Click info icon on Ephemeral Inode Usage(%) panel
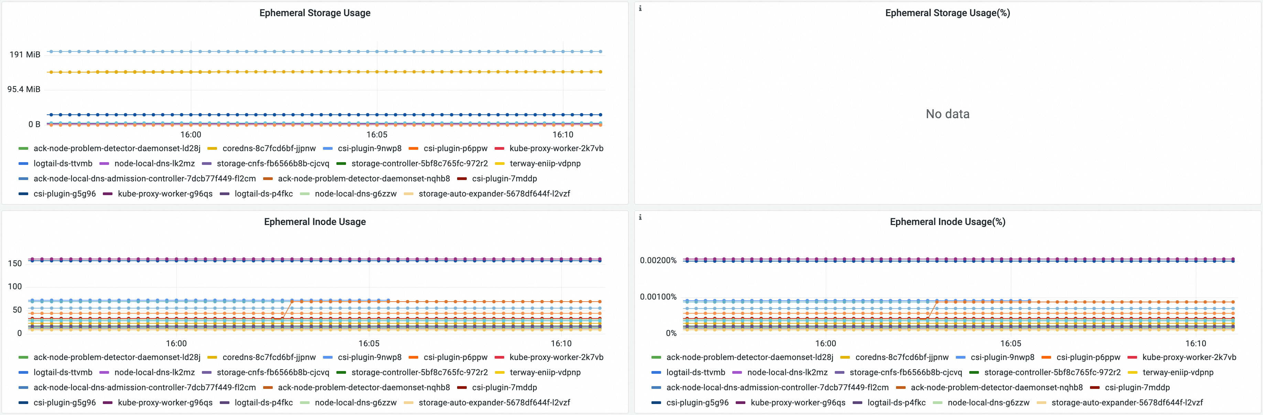The height and width of the screenshot is (415, 1263). (x=640, y=217)
